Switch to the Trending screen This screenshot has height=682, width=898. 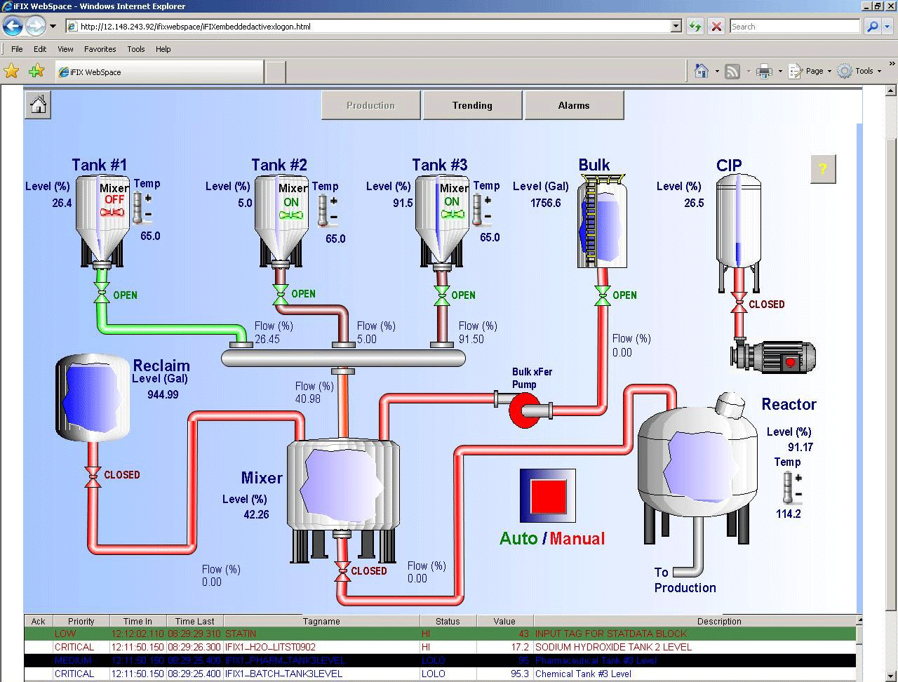pos(472,105)
